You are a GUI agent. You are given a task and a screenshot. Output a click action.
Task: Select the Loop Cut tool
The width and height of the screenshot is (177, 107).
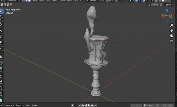pos(1,88)
